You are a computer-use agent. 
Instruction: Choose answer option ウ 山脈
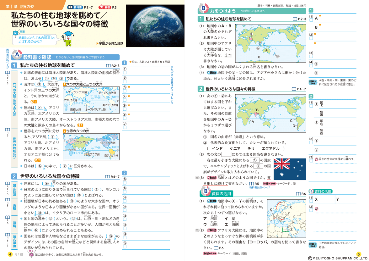[x=210, y=225]
